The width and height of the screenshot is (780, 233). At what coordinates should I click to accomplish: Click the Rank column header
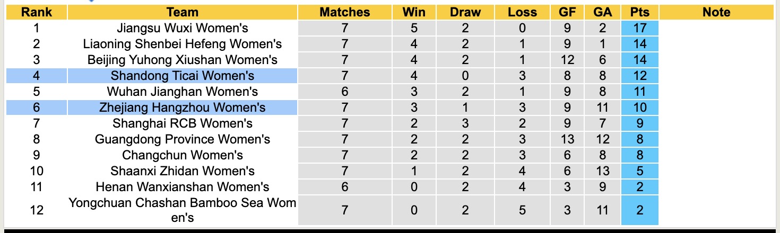pos(36,12)
